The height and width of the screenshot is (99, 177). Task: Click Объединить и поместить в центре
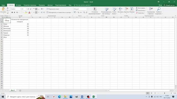coord(59,12)
